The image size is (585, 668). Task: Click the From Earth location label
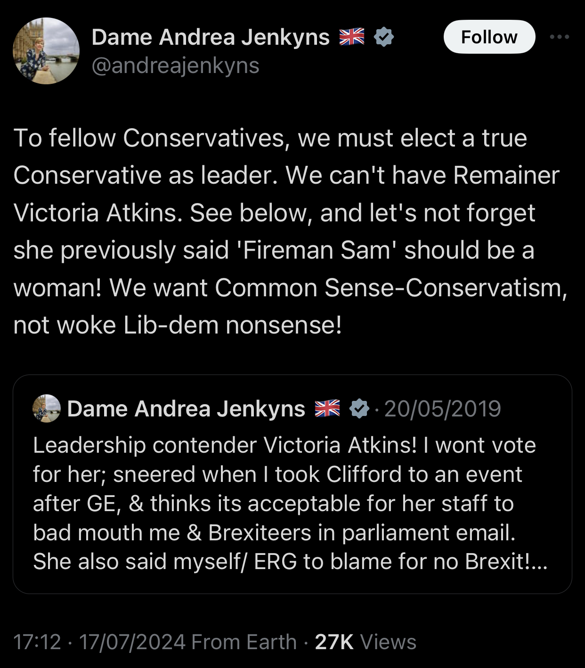click(x=244, y=642)
